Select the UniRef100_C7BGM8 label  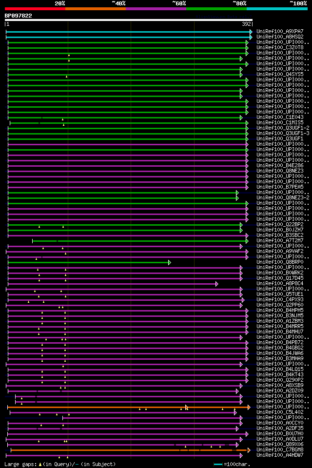280,450
